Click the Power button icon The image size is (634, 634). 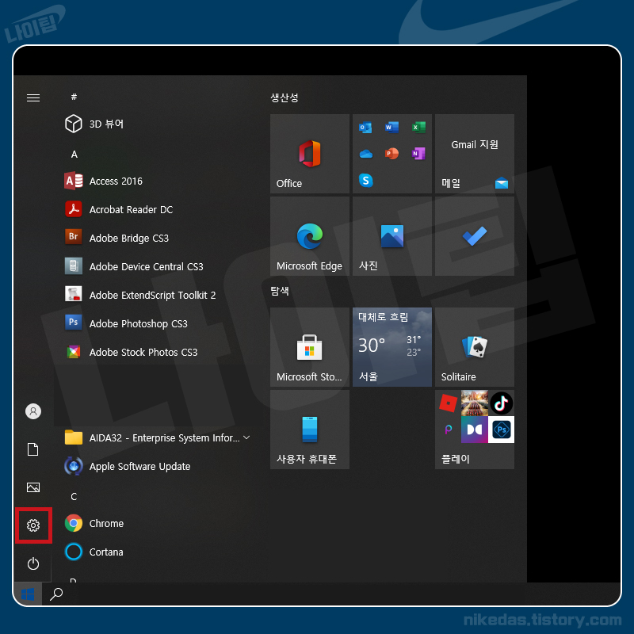pos(33,563)
